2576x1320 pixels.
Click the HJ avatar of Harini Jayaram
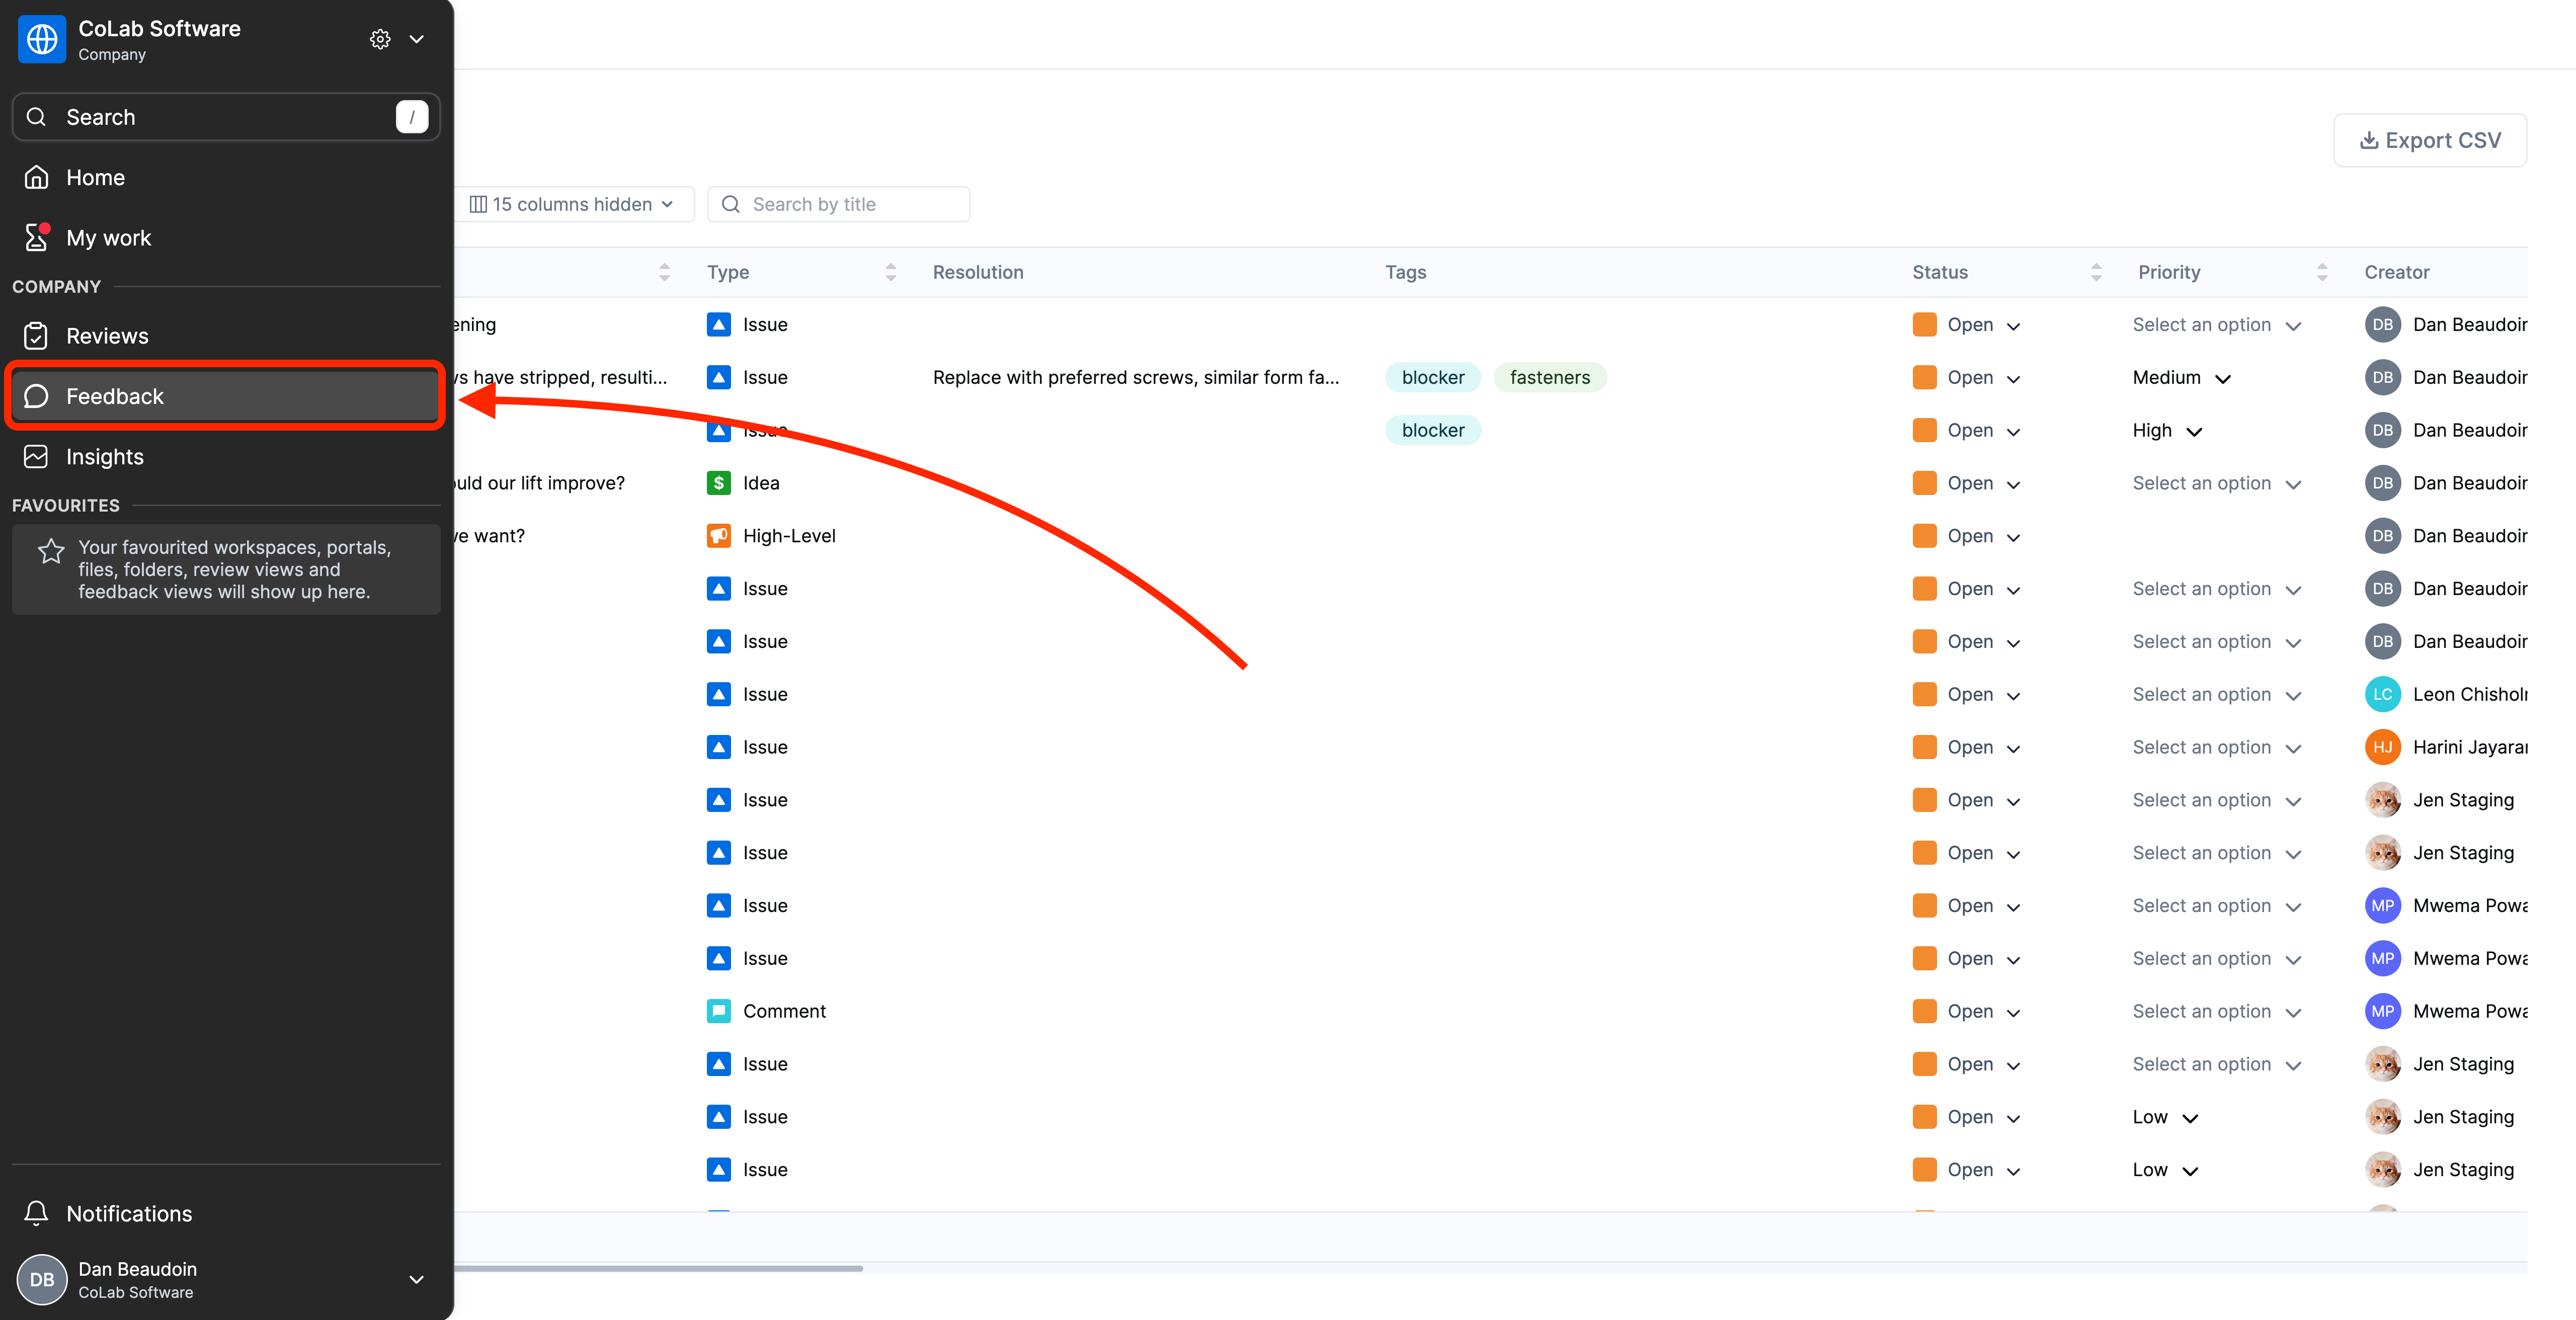point(2382,747)
